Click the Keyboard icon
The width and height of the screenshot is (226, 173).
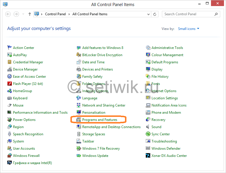tap(10, 98)
